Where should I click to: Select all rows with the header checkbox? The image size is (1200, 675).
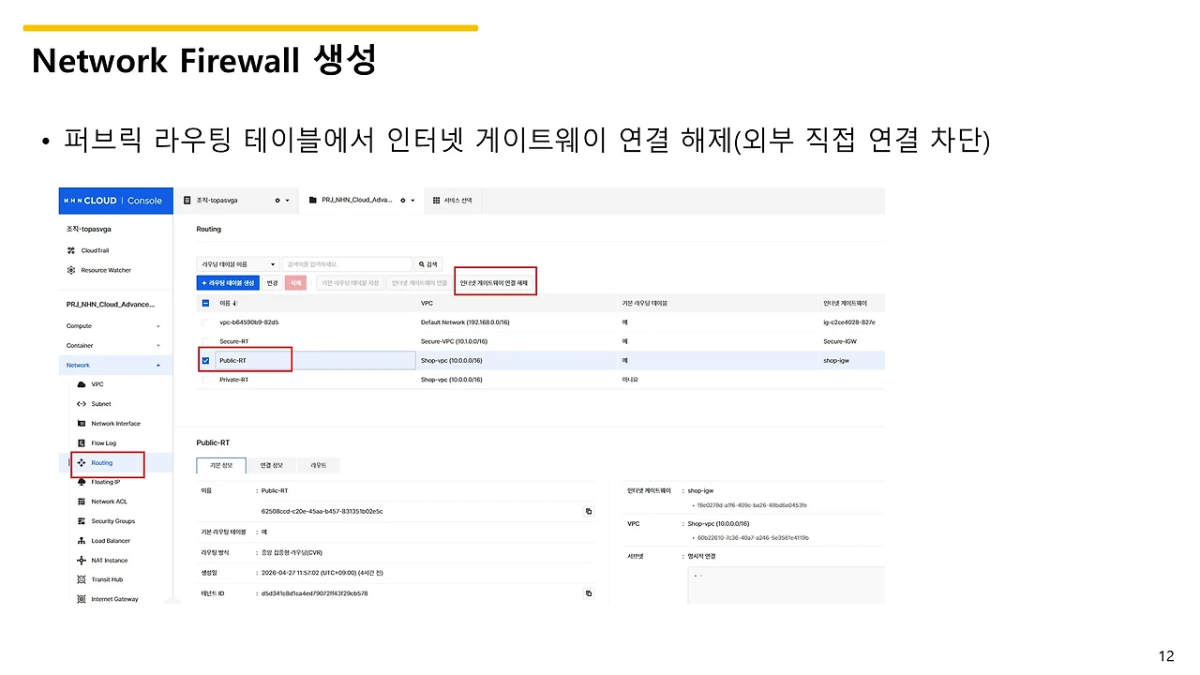pyautogui.click(x=205, y=303)
